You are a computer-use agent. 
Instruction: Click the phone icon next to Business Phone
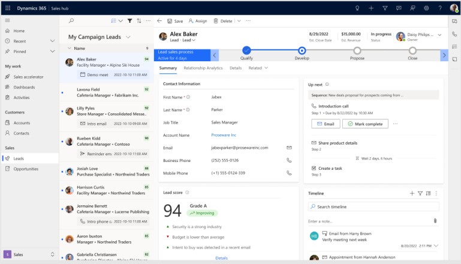(289, 160)
